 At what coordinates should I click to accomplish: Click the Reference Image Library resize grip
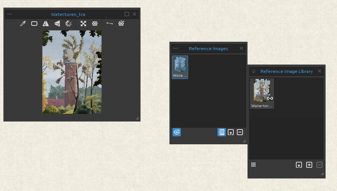point(322,174)
